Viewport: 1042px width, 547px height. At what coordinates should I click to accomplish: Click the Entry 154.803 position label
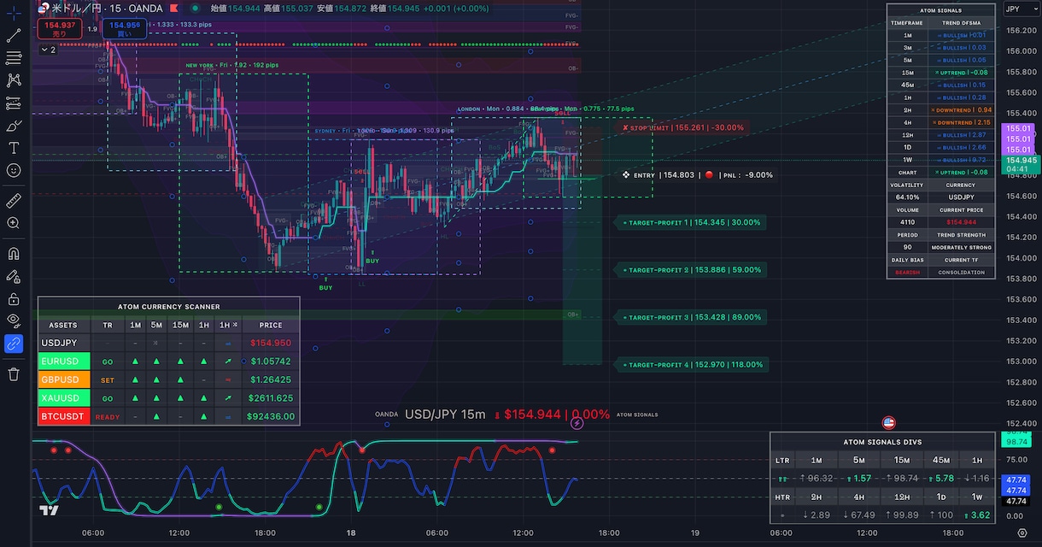[697, 175]
